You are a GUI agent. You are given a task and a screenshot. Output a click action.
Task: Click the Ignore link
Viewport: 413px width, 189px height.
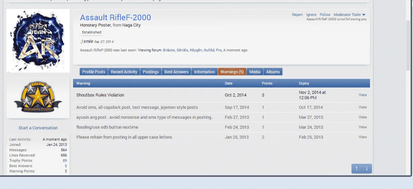click(x=311, y=15)
